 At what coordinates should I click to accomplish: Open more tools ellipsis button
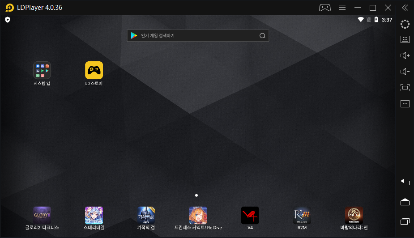[405, 104]
